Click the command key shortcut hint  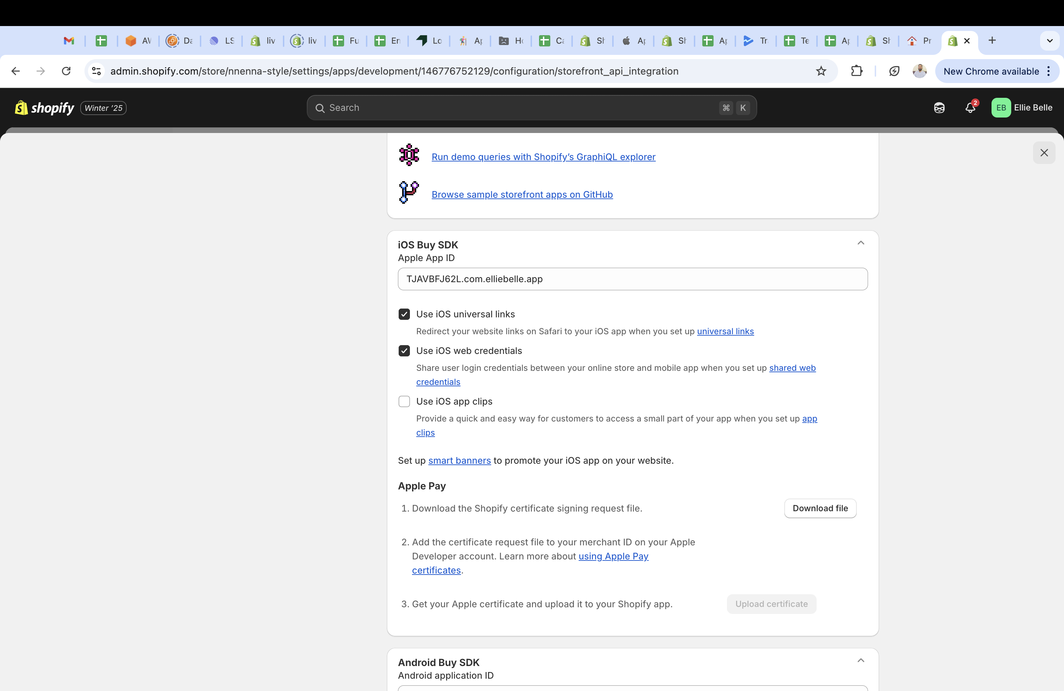(x=726, y=108)
